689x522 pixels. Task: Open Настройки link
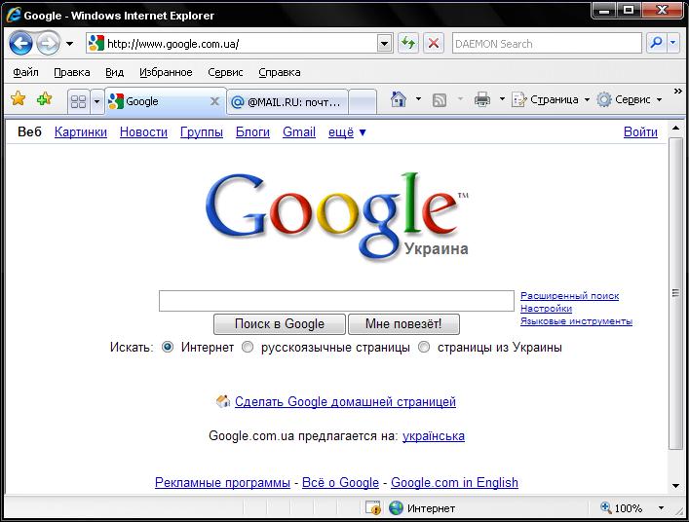pyautogui.click(x=546, y=309)
